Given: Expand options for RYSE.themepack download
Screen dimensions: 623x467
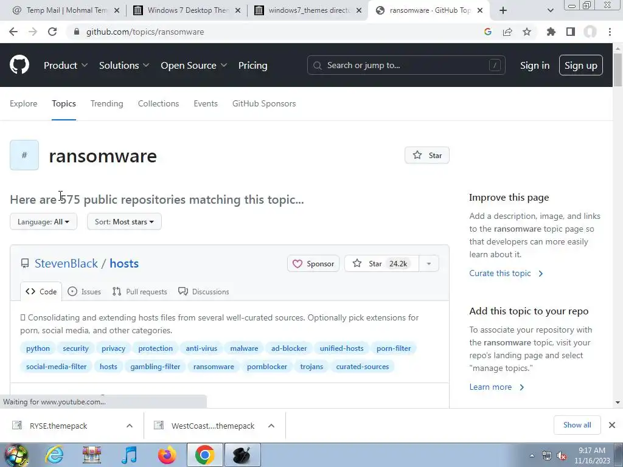Looking at the screenshot, I should tap(130, 426).
